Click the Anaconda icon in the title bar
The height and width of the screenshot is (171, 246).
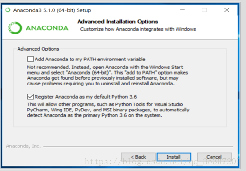(8, 10)
